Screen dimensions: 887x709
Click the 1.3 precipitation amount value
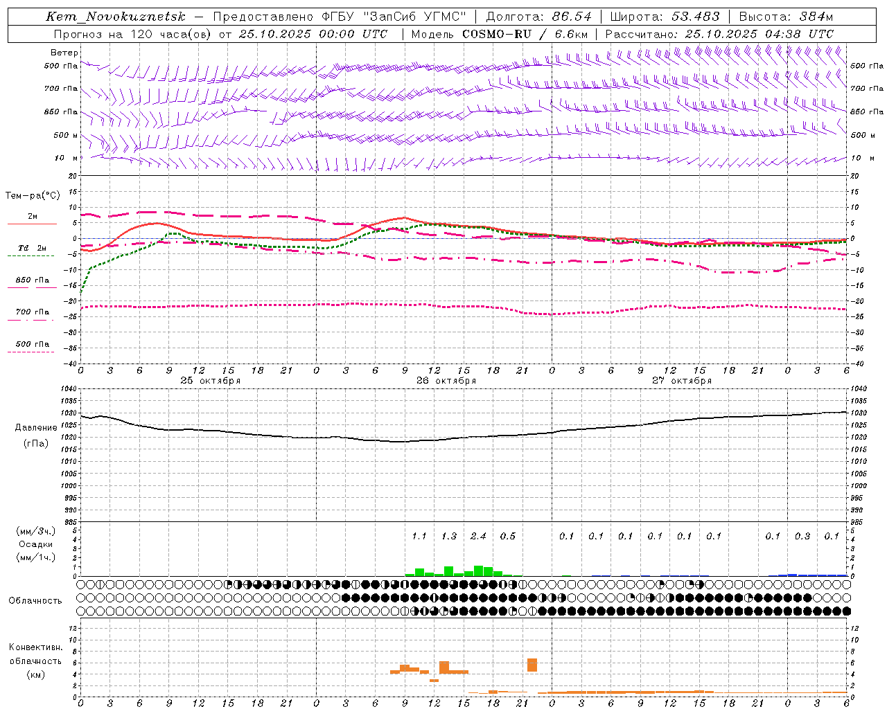pos(448,536)
